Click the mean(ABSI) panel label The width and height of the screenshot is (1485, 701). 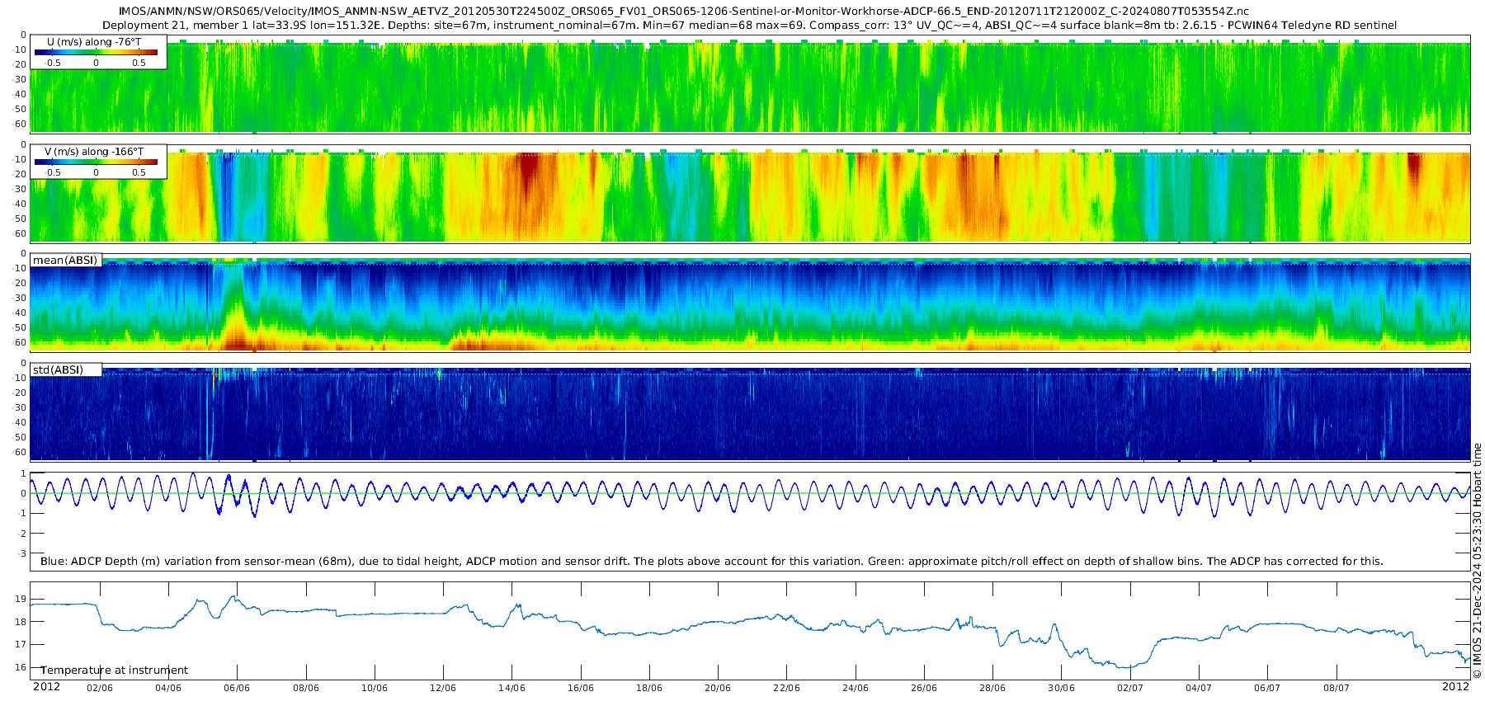pos(65,261)
